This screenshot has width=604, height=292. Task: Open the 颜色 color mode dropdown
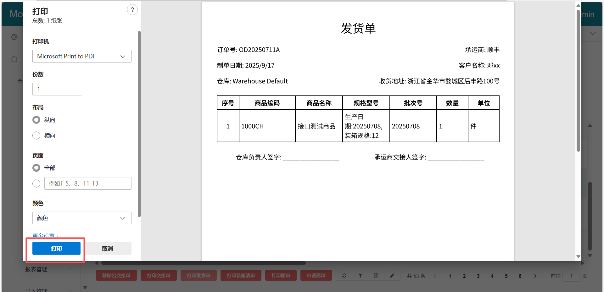[x=81, y=218]
